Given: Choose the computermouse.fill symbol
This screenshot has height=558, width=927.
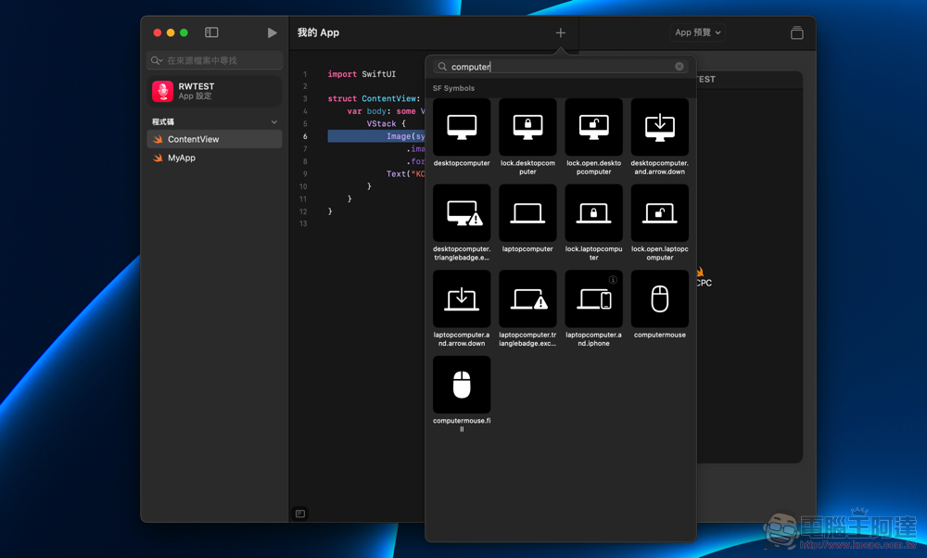Looking at the screenshot, I should point(462,385).
